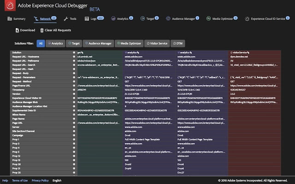Open the Terms of Use link
Image resolution: width=295 pixels, height=184 pixels.
click(x=20, y=181)
